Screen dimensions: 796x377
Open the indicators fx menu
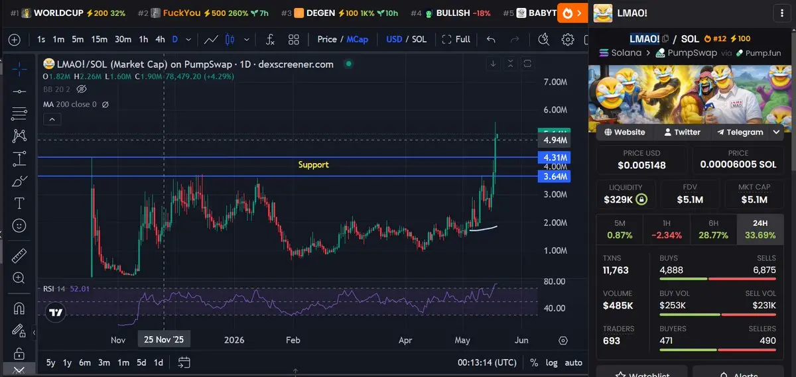(x=270, y=40)
